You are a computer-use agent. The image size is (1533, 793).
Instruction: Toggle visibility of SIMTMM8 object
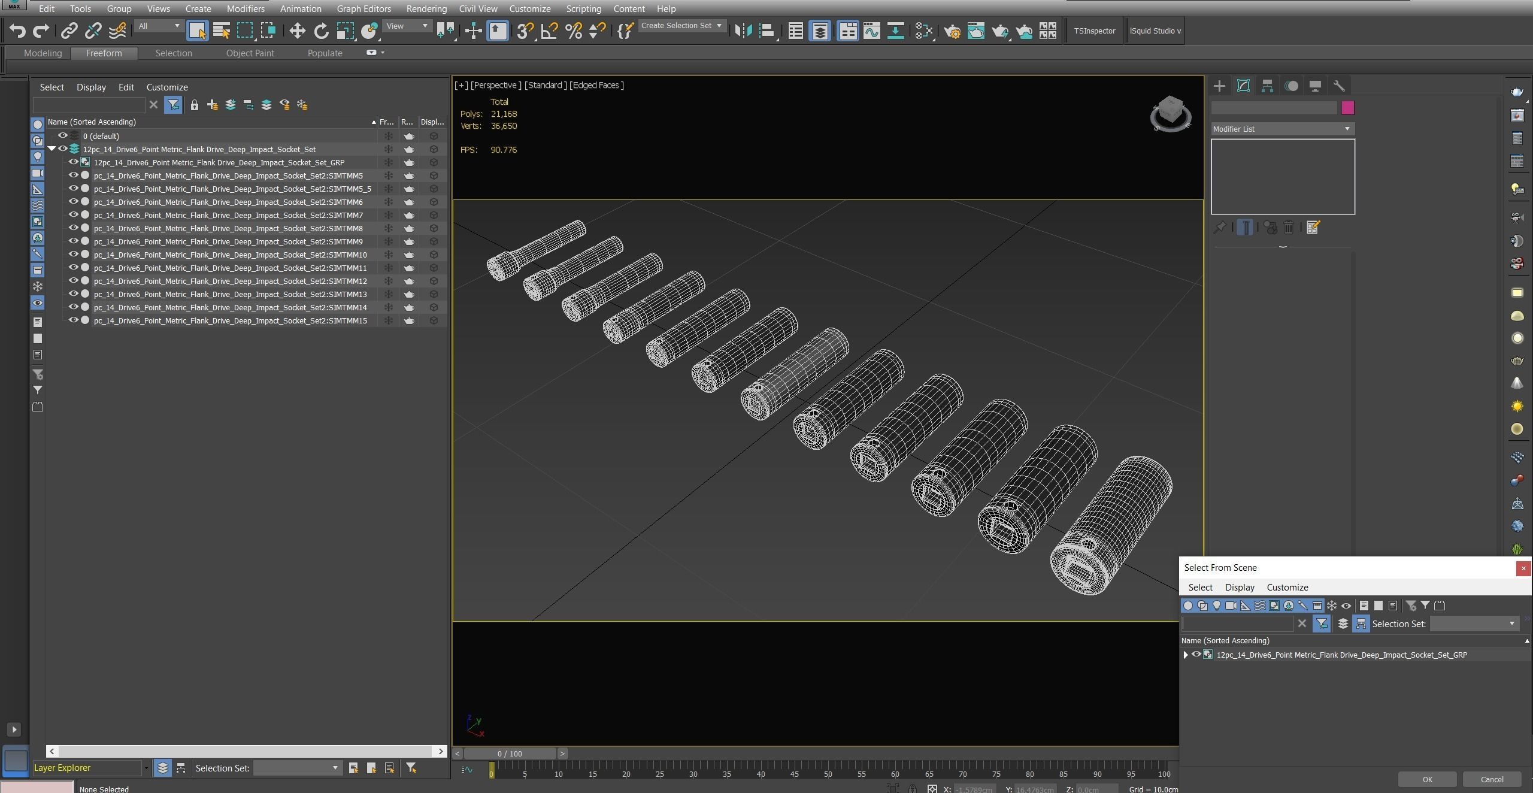pos(73,228)
